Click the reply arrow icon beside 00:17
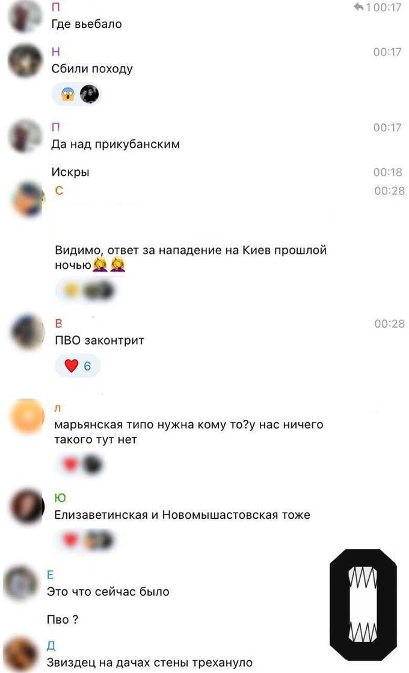 [358, 7]
